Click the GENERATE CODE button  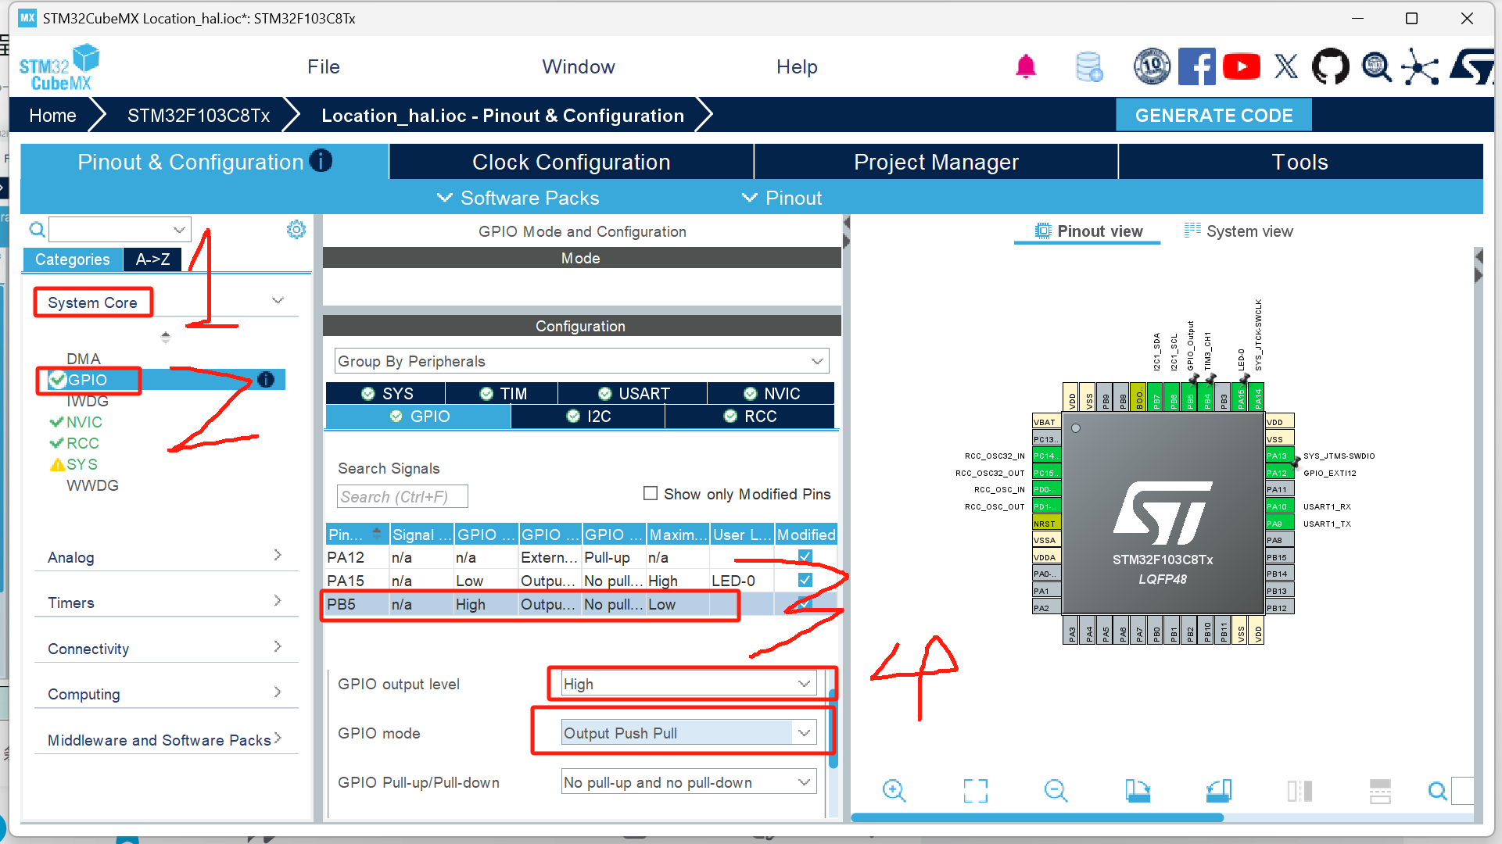(x=1213, y=116)
